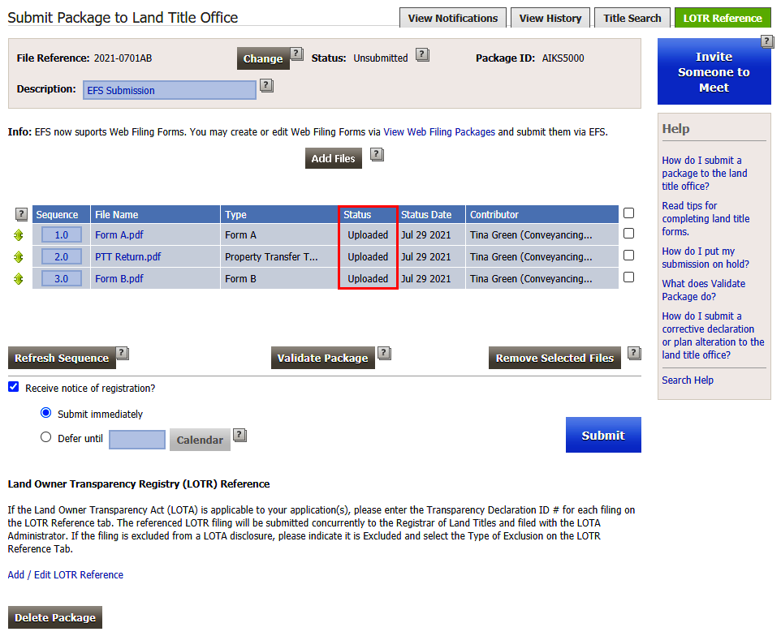Click the File Name column header

[155, 214]
